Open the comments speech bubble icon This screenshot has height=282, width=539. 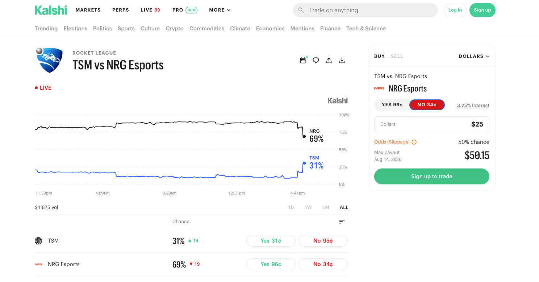click(316, 60)
